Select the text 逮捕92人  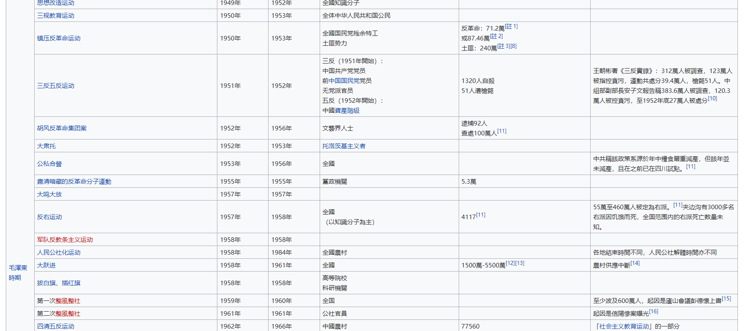474,123
